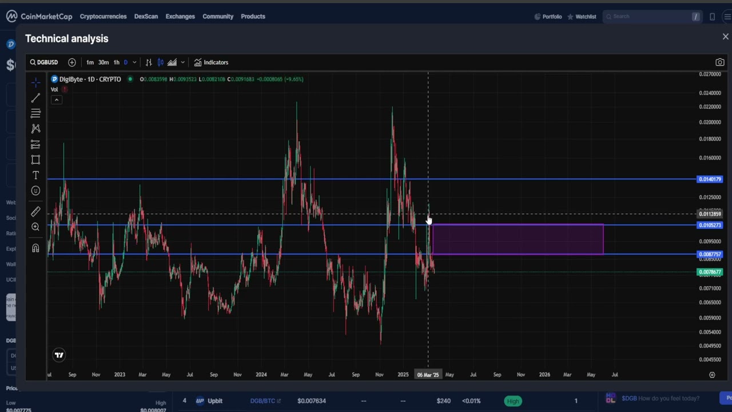This screenshot has height=412, width=732.
Task: Take a chart snapshot with camera icon
Action: (720, 62)
